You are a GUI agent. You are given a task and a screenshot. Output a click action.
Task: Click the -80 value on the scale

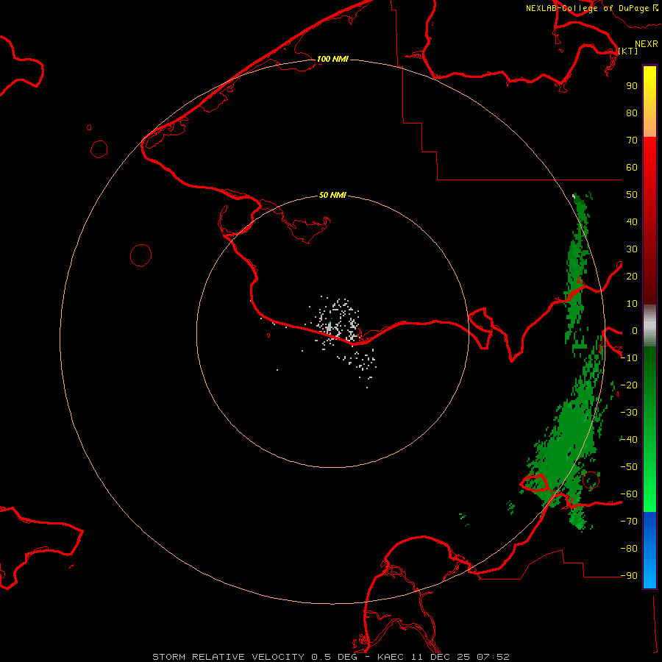[x=629, y=549]
